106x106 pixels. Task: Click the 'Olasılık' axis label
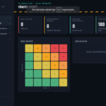(x=22, y=67)
